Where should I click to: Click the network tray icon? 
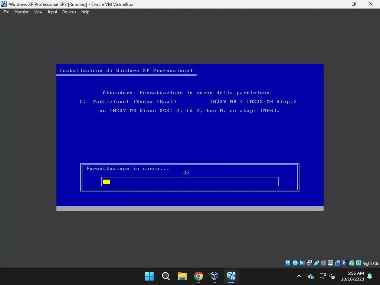322,276
